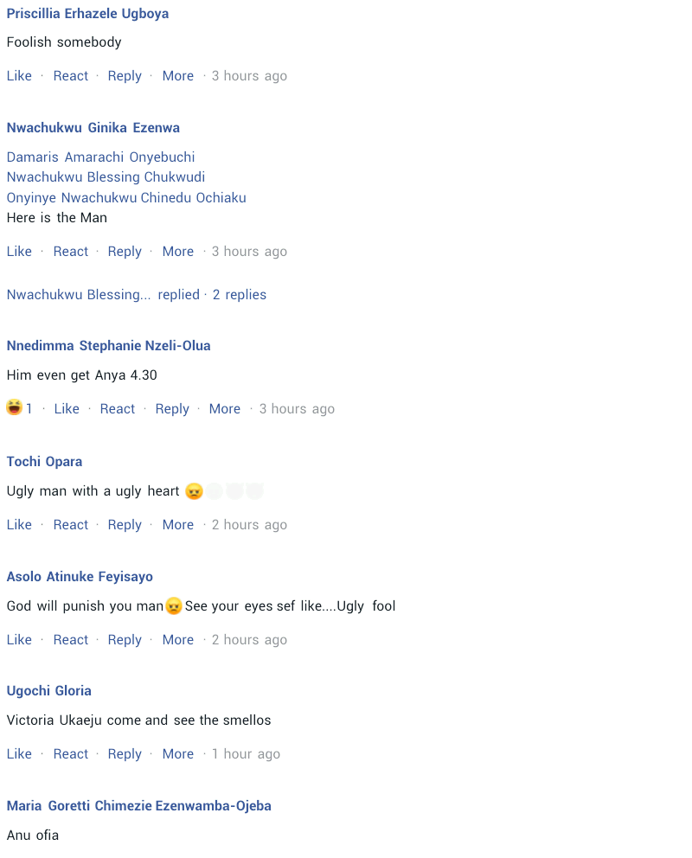The height and width of the screenshot is (858, 692).
Task: Expand the 2 replies under Nwachukwu Ginika's comment
Action: 239,295
